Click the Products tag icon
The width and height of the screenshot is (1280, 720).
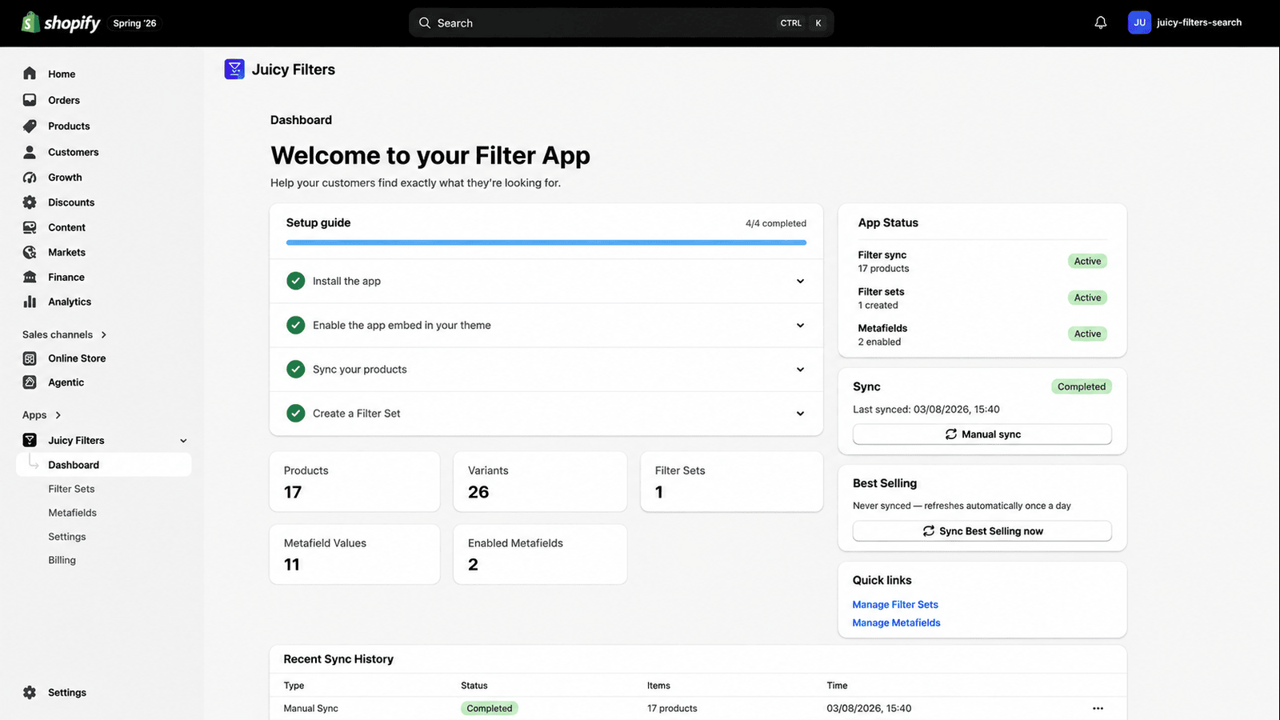[x=30, y=126]
